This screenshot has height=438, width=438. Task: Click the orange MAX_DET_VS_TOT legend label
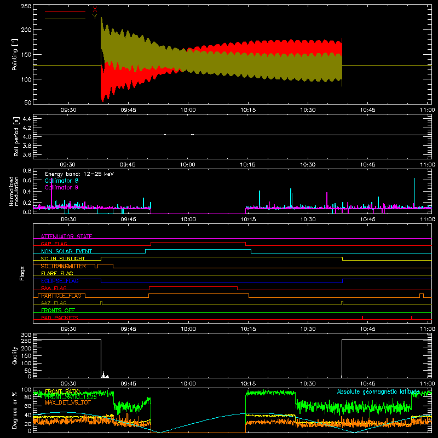click(x=68, y=402)
